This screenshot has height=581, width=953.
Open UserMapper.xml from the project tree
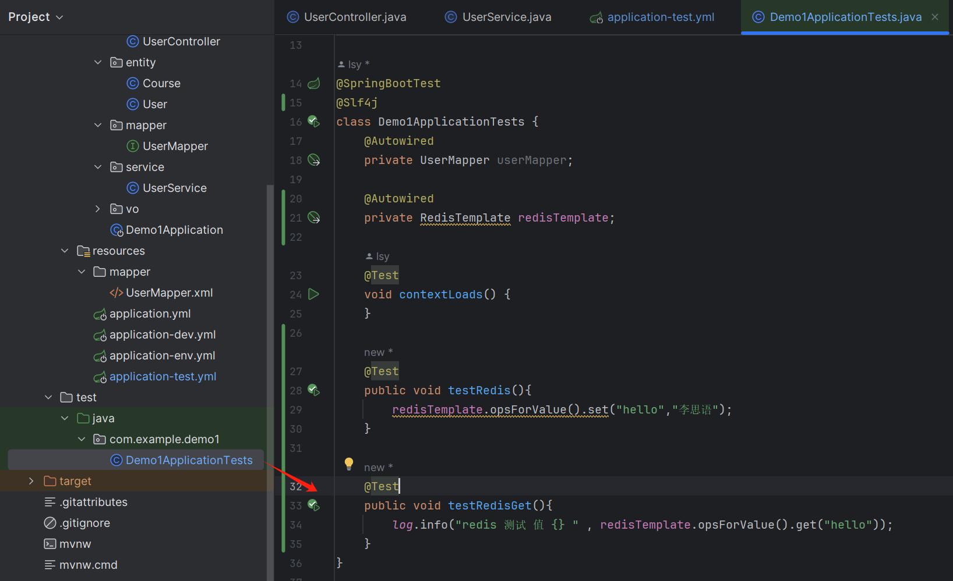169,293
